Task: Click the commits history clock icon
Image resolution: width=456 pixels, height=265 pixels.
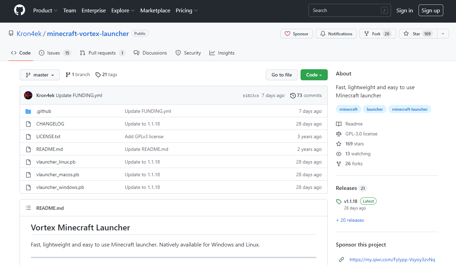Action: (293, 95)
